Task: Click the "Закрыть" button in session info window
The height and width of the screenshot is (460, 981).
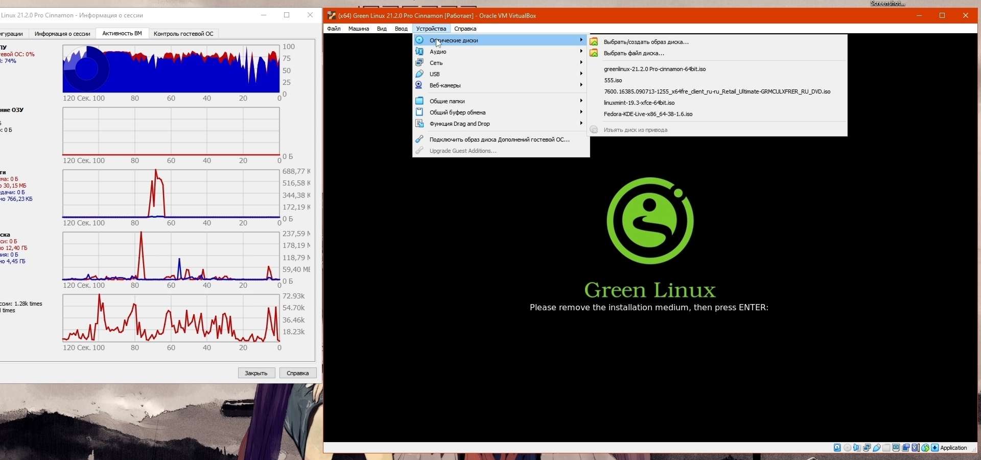Action: (x=256, y=373)
